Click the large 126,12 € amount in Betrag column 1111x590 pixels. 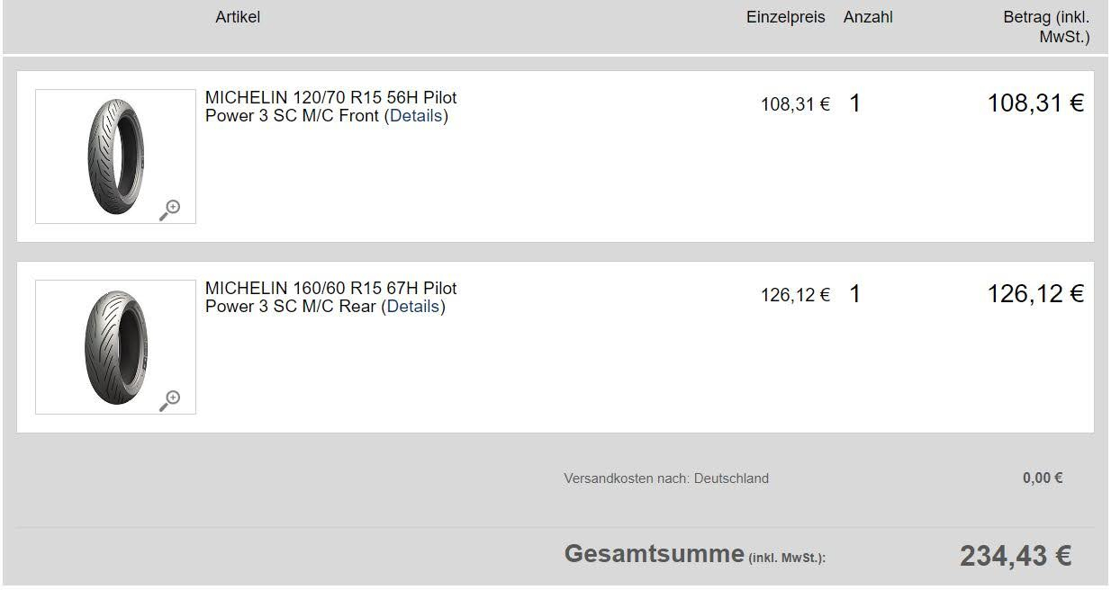1035,294
